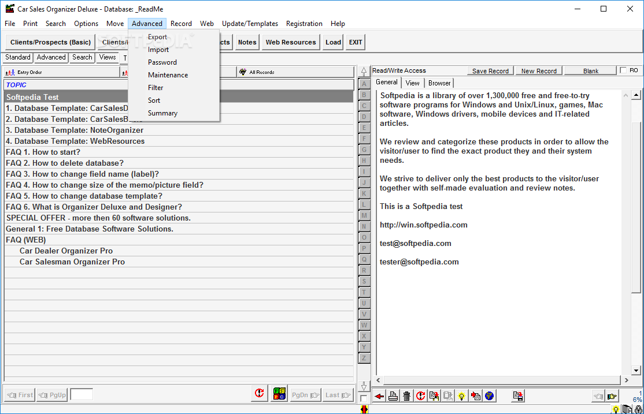Select the 'Softpedia Test' record row
Viewport: 644px width, 414px height.
click(179, 97)
